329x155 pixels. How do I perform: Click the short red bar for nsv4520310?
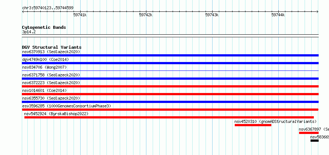[253, 125]
